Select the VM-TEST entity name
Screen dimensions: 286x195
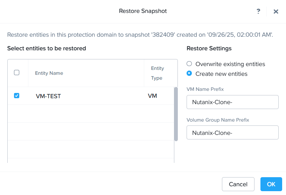click(x=48, y=96)
